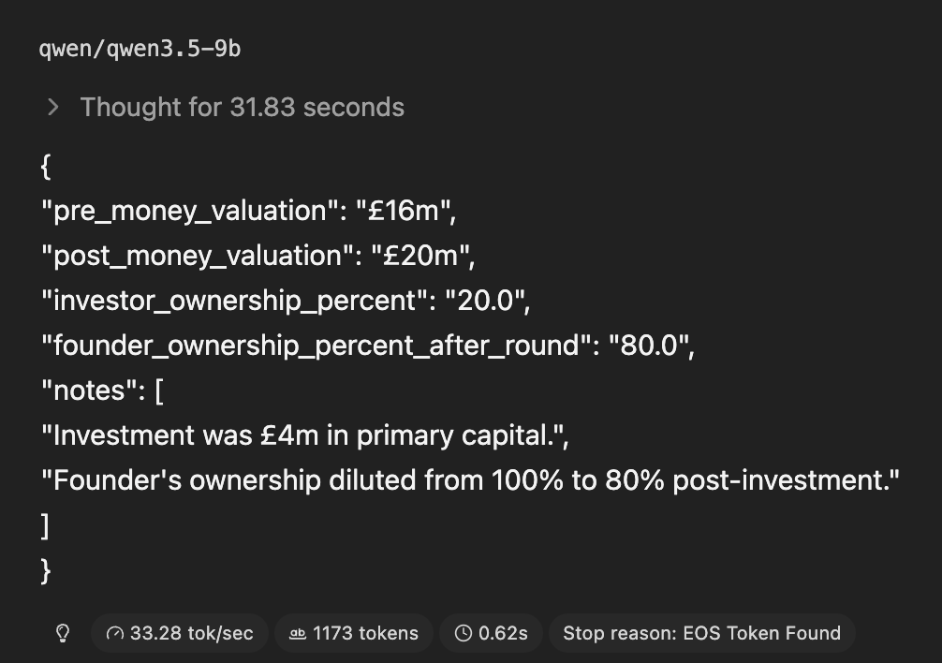Click the 33.28 tok/sec stat badge
The width and height of the screenshot is (942, 663).
180,634
